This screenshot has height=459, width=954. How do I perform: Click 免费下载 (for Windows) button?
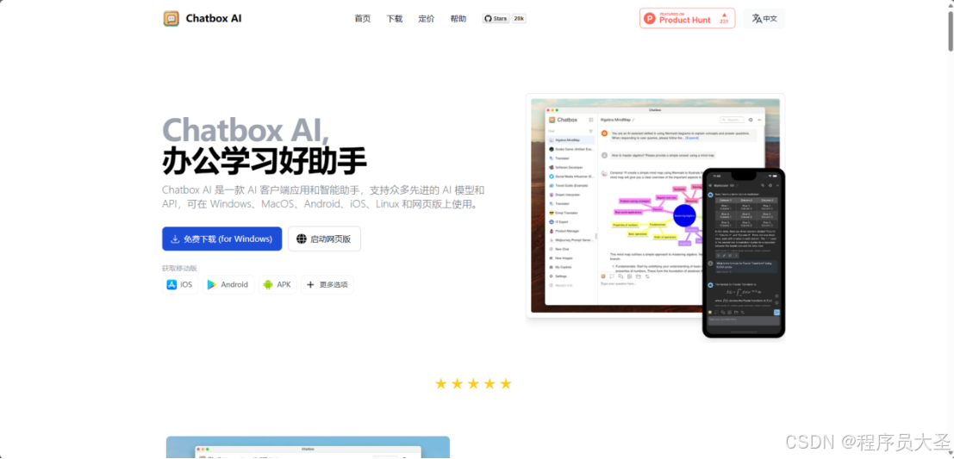pos(222,239)
